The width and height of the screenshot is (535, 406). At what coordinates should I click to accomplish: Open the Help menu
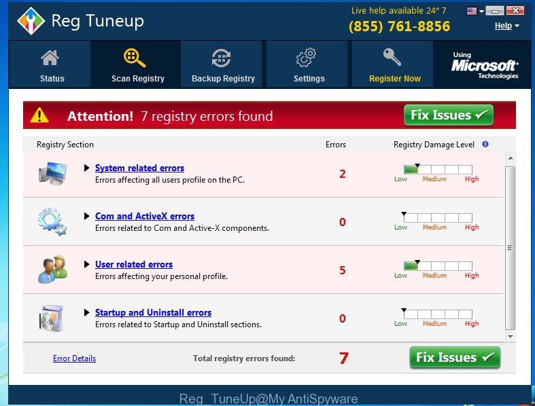coord(506,26)
